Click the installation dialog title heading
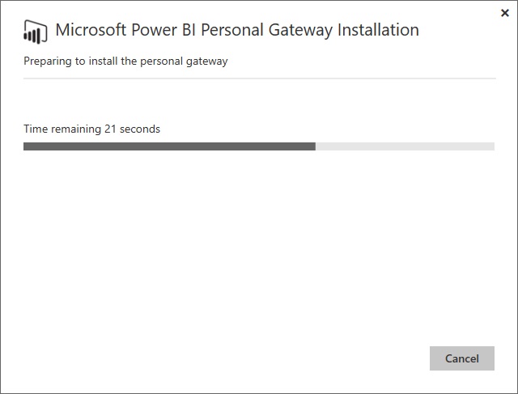518x394 pixels. point(237,31)
